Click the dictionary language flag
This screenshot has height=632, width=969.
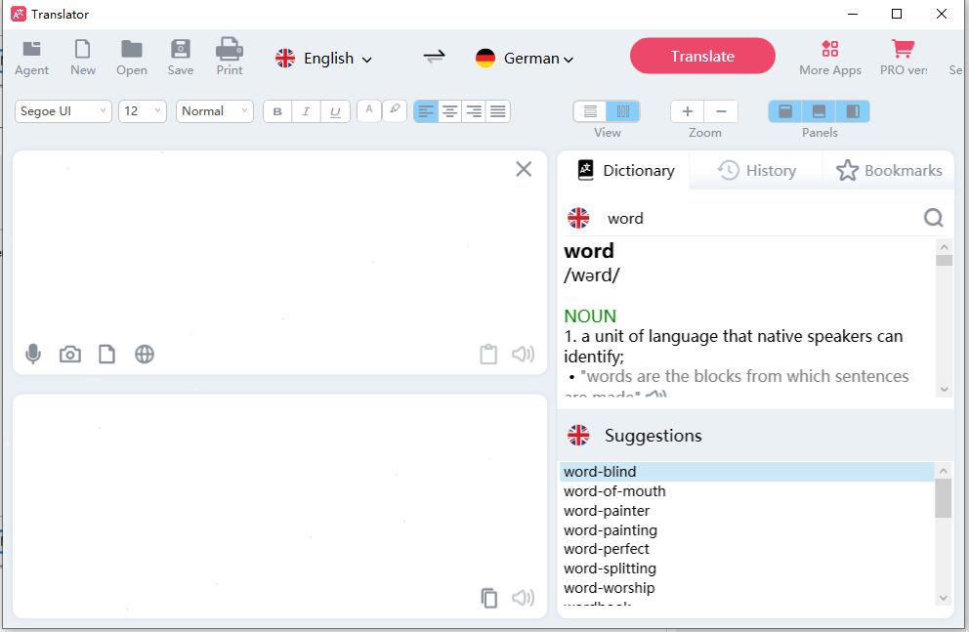pyautogui.click(x=578, y=218)
